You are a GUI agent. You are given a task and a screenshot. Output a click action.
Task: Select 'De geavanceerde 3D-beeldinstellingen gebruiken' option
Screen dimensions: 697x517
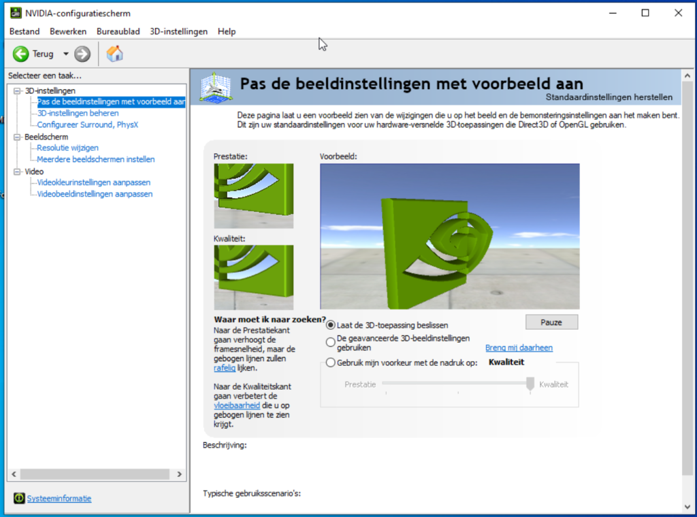pos(331,342)
